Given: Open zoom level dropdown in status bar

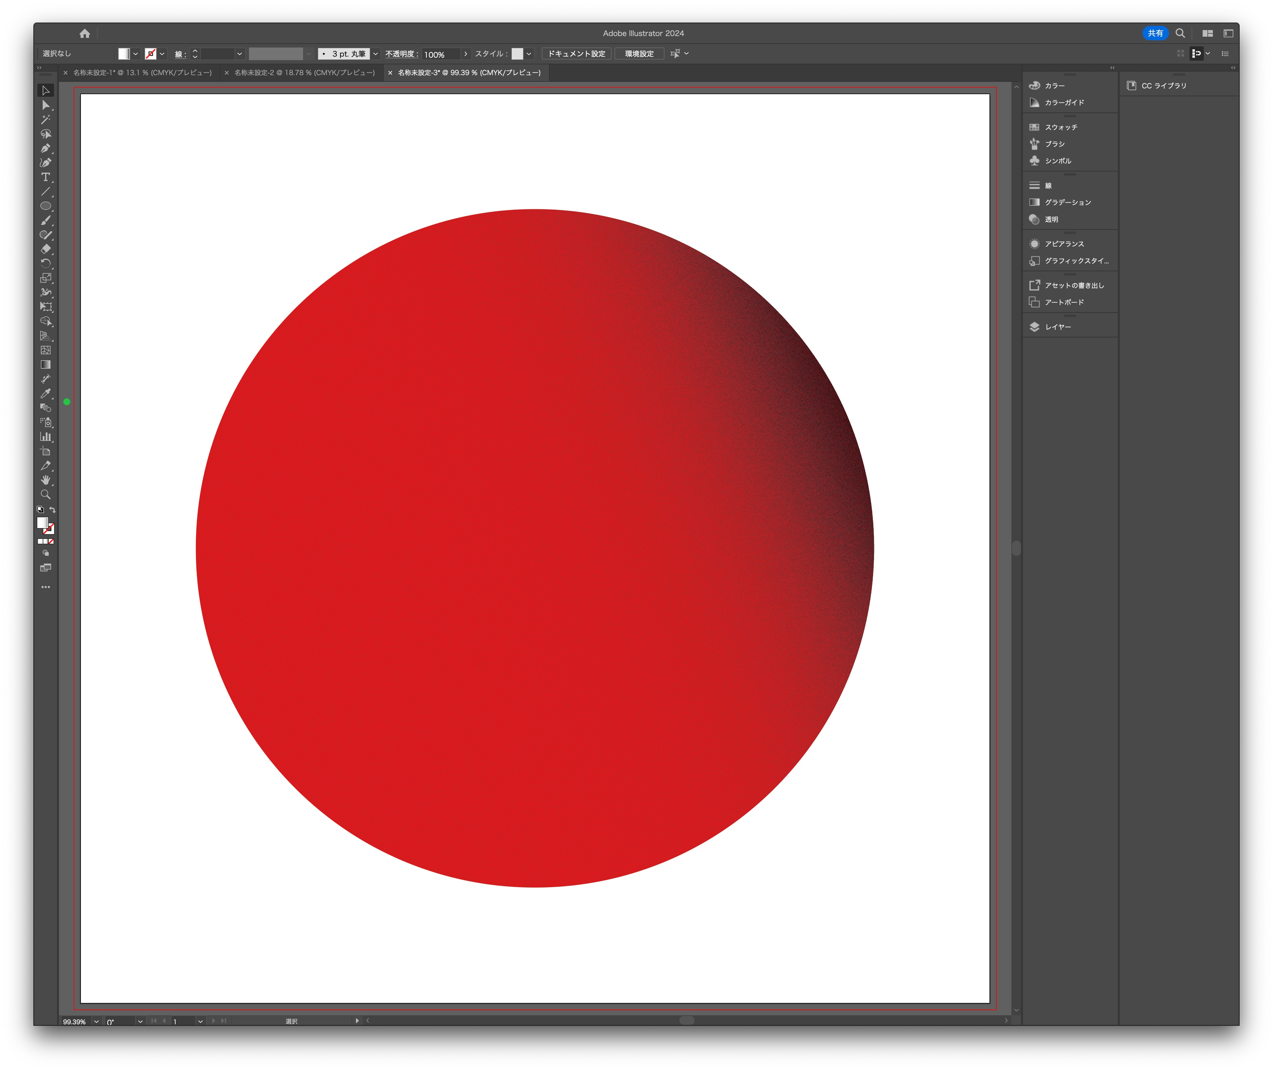Looking at the screenshot, I should 96,1022.
